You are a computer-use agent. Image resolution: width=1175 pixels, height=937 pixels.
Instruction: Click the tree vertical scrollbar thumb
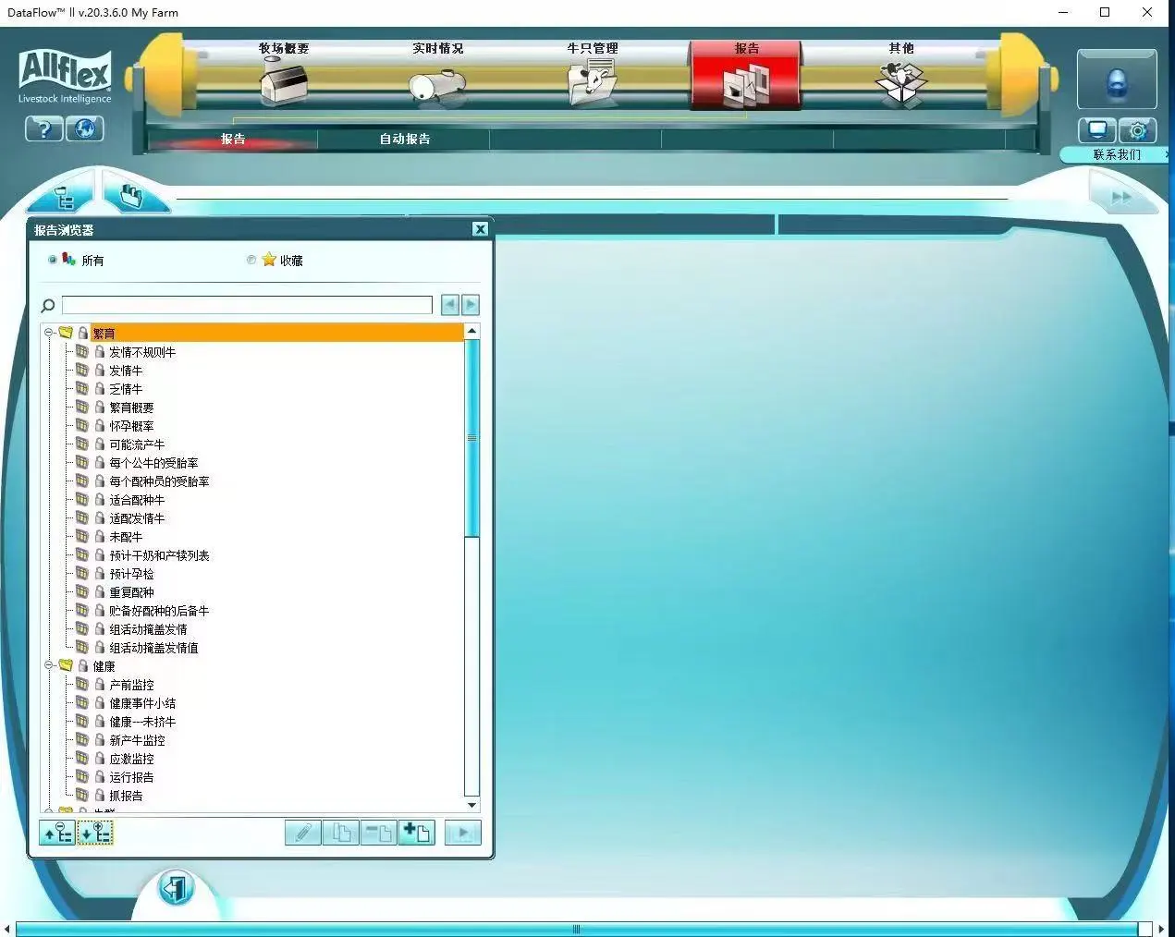coord(471,438)
